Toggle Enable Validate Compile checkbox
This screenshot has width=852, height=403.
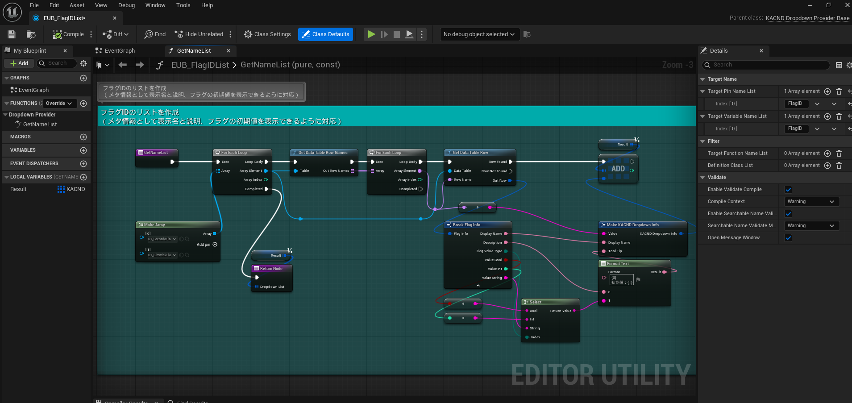click(788, 190)
